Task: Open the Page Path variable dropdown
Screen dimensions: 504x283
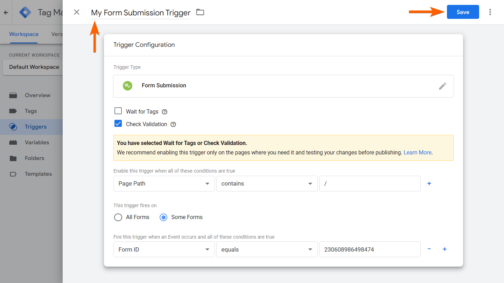Action: pyautogui.click(x=164, y=184)
